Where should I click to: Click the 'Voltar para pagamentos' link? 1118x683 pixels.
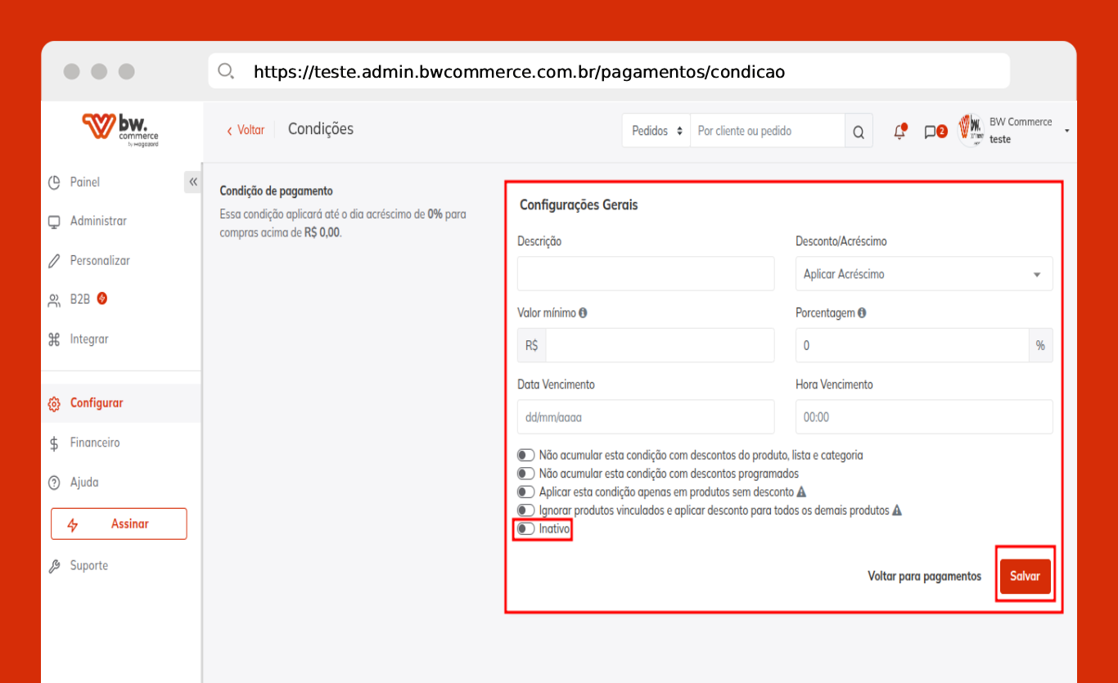[924, 577]
